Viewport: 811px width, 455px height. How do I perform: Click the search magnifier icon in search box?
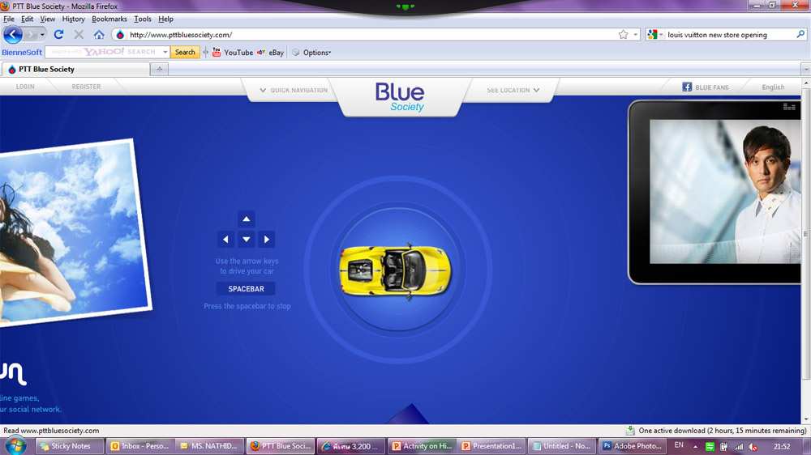(x=800, y=35)
